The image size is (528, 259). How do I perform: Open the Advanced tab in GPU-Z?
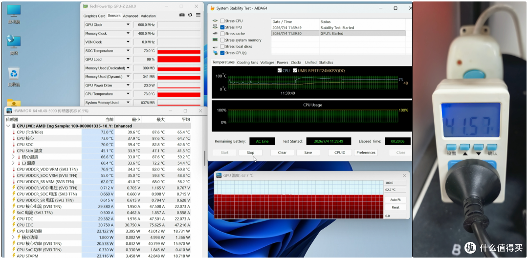[131, 16]
